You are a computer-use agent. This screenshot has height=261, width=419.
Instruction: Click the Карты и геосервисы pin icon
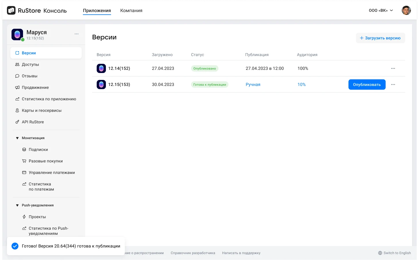coord(17,110)
